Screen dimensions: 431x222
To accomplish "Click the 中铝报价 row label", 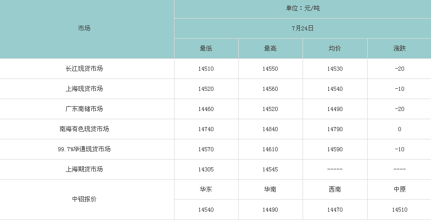I will tap(84, 199).
